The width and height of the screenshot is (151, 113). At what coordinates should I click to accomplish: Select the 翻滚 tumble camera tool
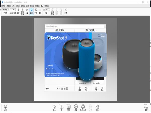pyautogui.click(x=31, y=11)
